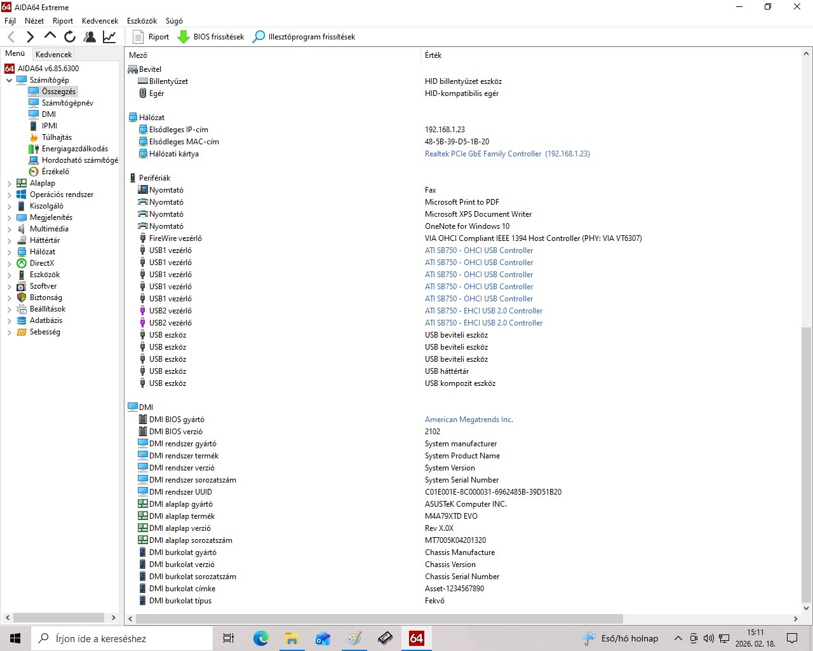
Task: Expand the Megjelenítés tree node
Action: [9, 217]
